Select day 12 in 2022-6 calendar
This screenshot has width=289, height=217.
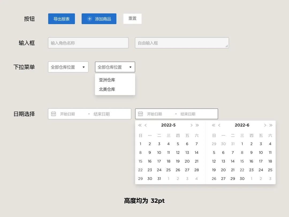click(214, 161)
